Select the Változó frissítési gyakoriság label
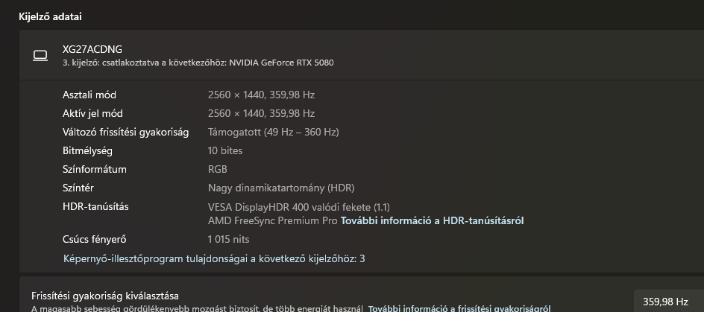 pos(125,132)
